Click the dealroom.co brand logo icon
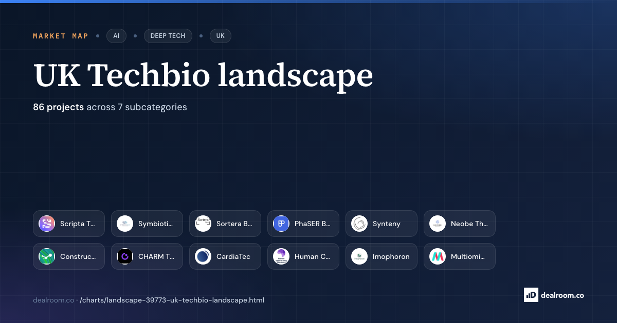The height and width of the screenshot is (323, 617). (x=531, y=295)
